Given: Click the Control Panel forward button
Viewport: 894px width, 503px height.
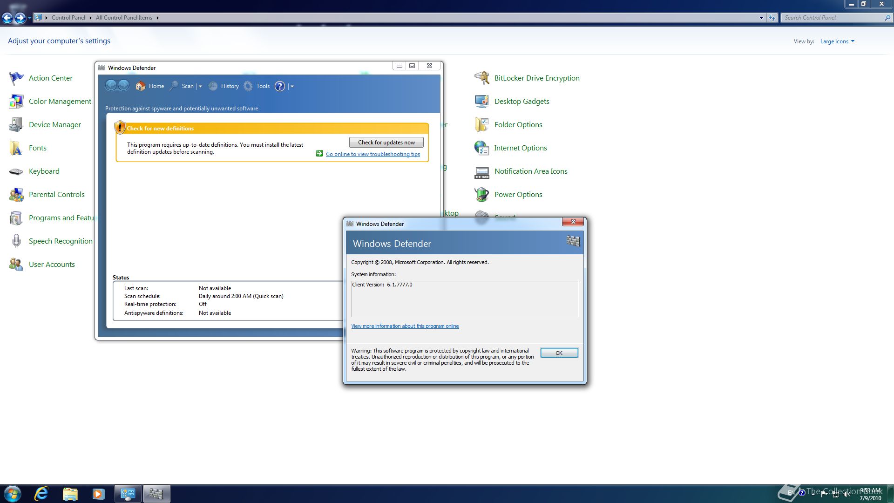Looking at the screenshot, I should coord(20,18).
